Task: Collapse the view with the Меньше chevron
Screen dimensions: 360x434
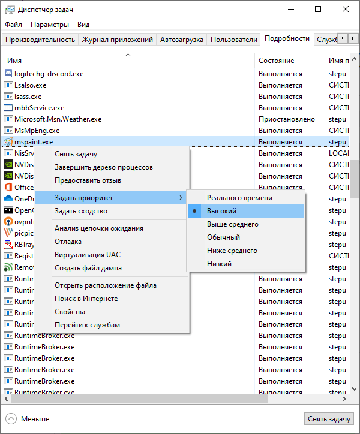Action: click(11, 419)
